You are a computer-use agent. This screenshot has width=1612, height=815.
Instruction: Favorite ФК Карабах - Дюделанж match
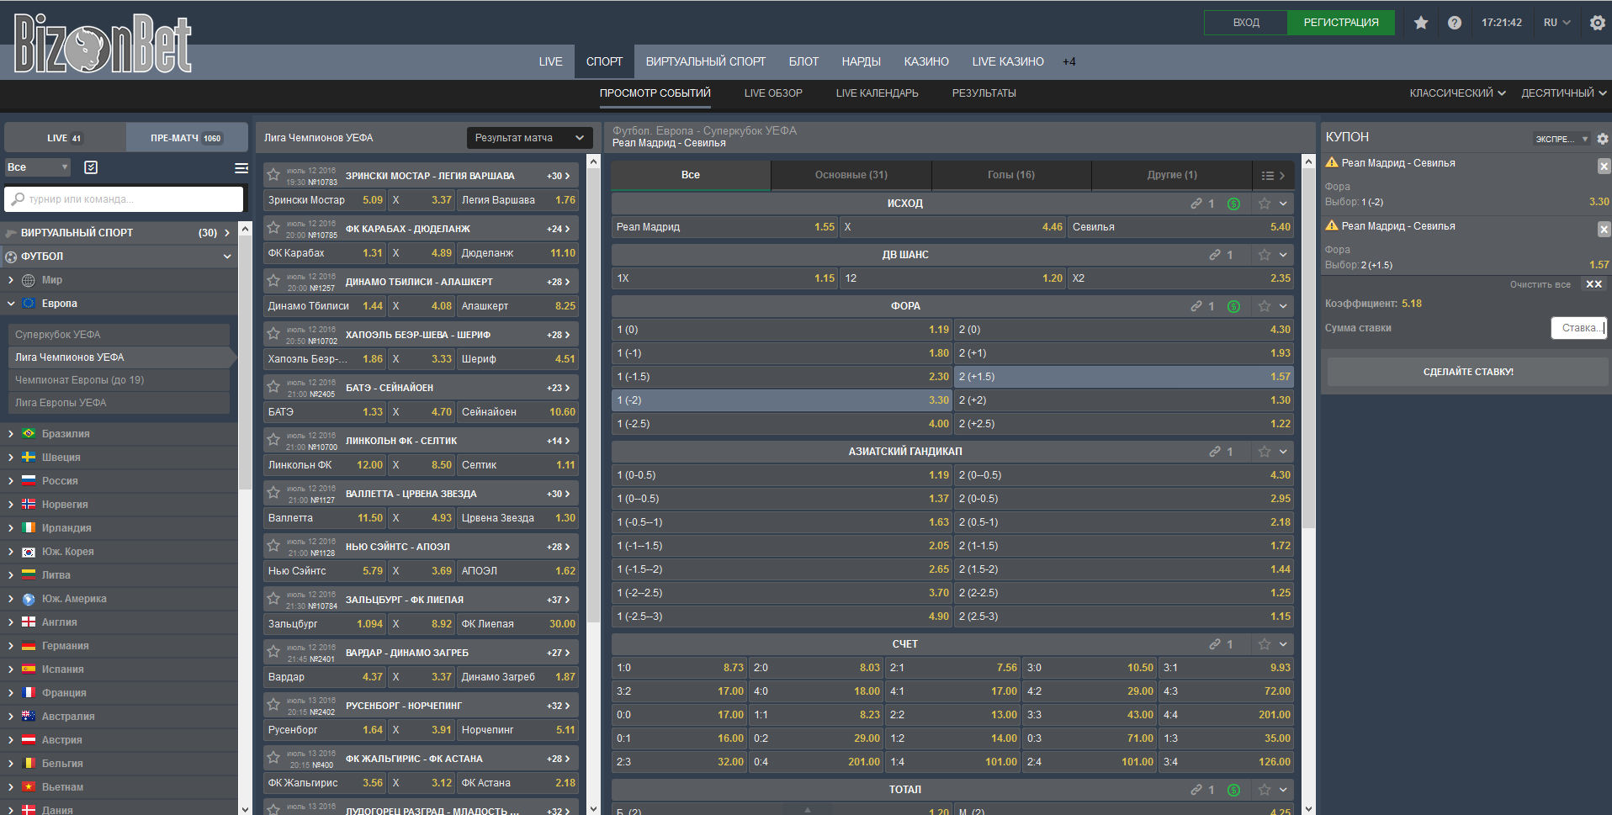click(x=273, y=228)
